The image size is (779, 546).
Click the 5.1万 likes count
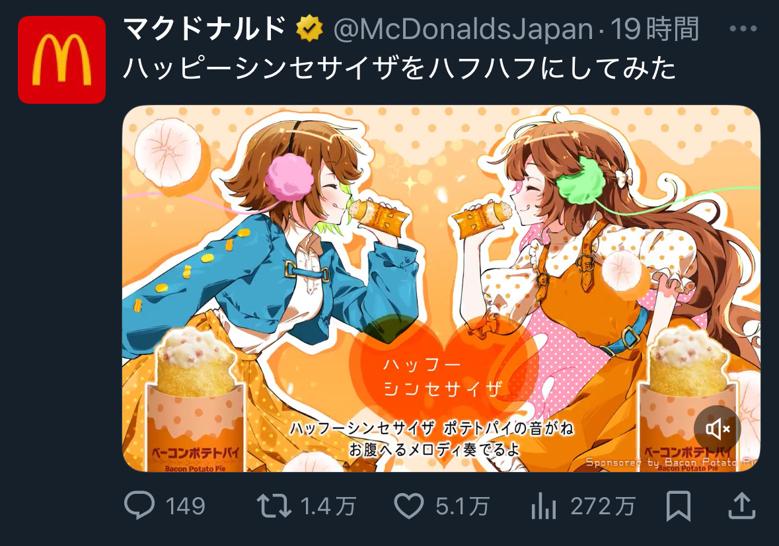463,507
